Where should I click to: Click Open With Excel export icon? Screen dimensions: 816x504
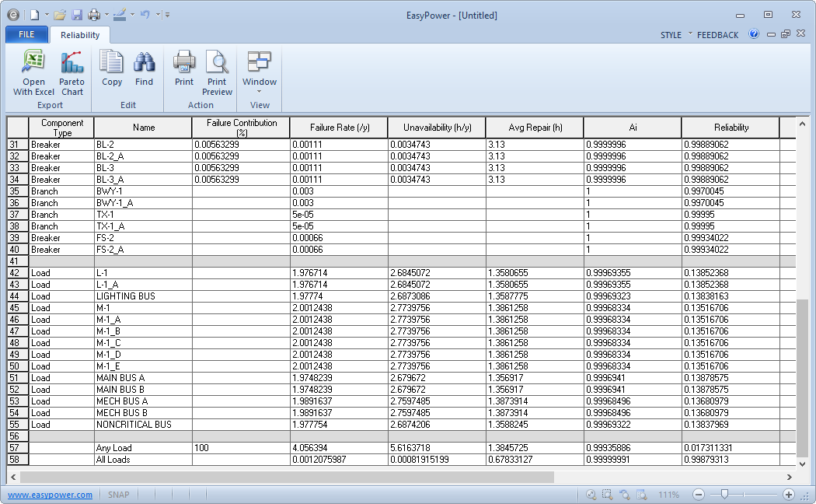33,72
